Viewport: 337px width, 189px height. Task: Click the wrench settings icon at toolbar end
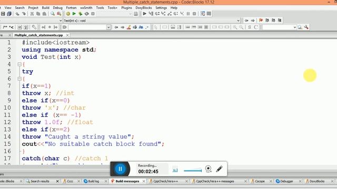tap(306, 27)
